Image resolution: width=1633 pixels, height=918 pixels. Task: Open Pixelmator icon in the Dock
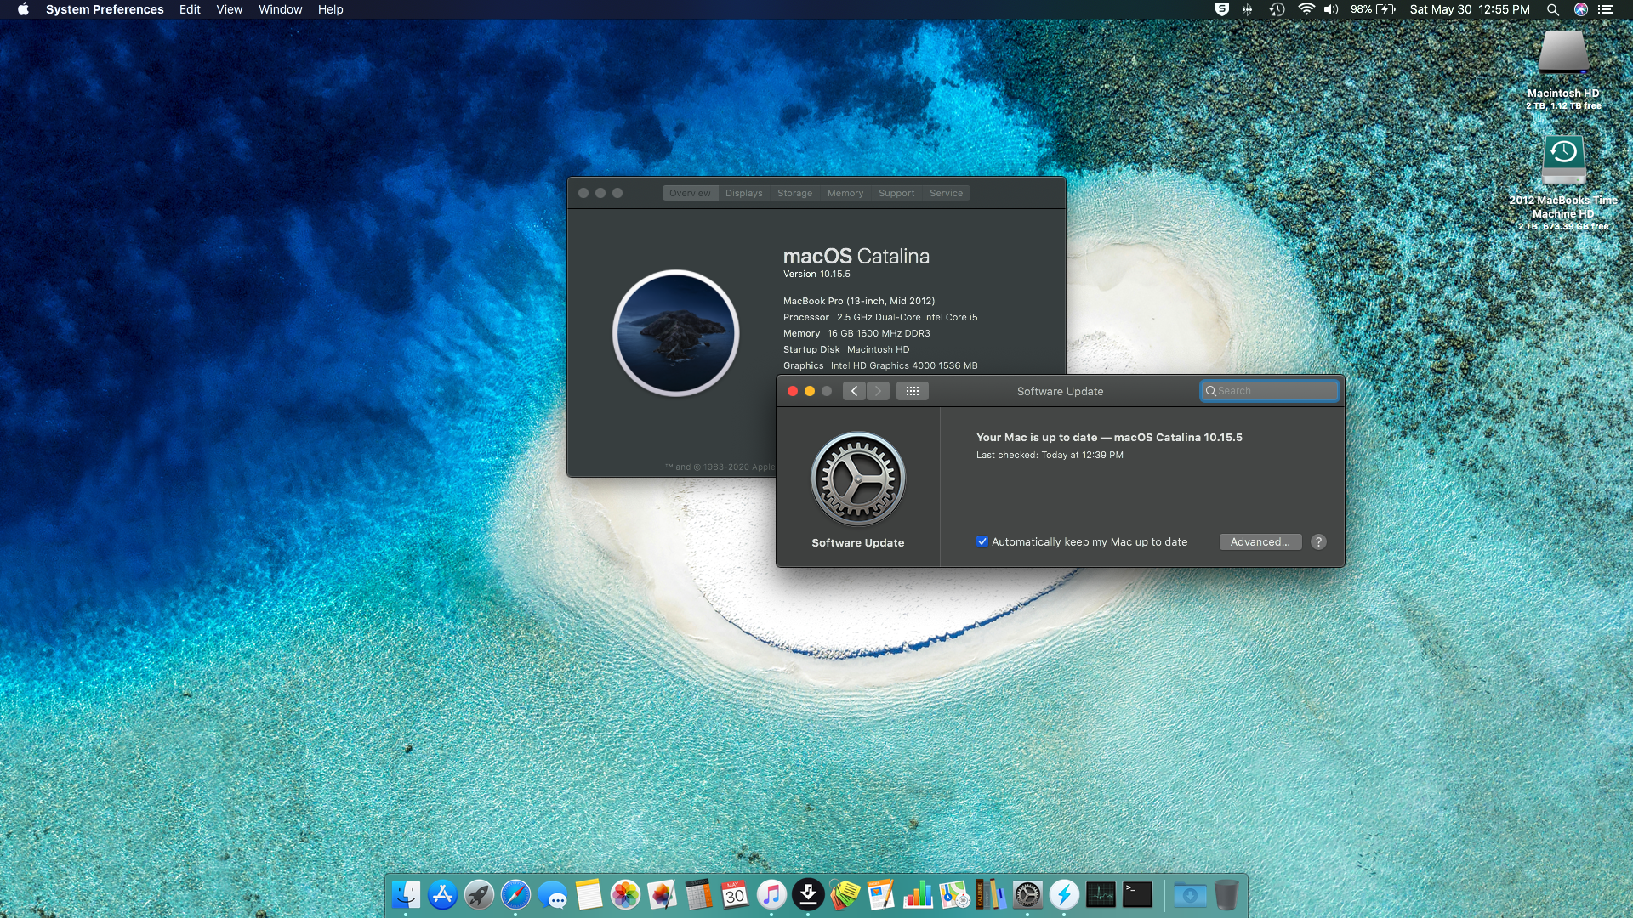point(662,894)
